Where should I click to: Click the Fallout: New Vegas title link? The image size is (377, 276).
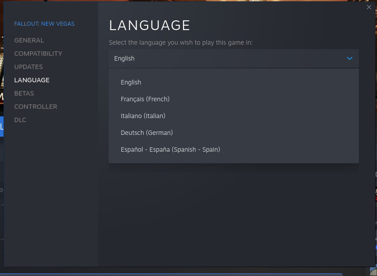[x=44, y=23]
